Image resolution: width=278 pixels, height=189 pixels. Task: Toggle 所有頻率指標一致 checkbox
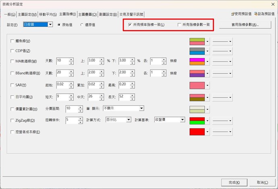pyautogui.click(x=130, y=25)
